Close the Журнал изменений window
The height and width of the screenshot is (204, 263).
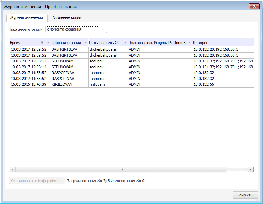click(253, 6)
